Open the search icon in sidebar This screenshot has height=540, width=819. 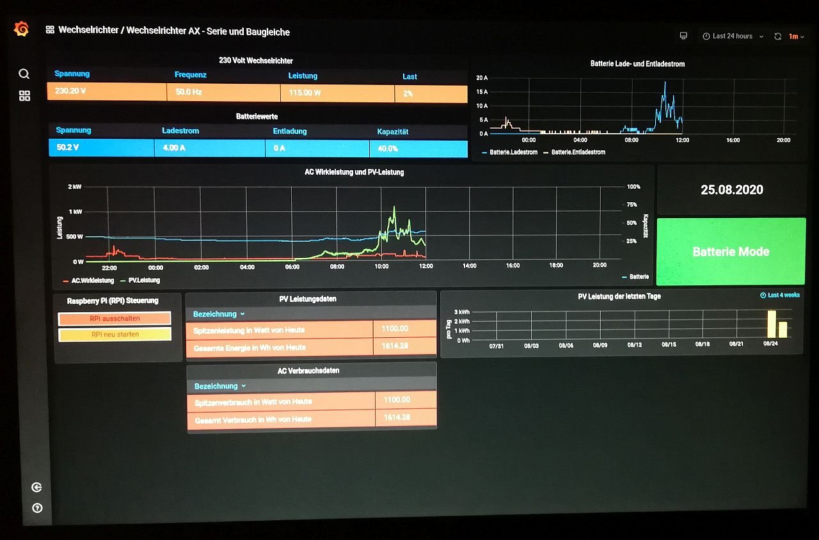click(24, 74)
